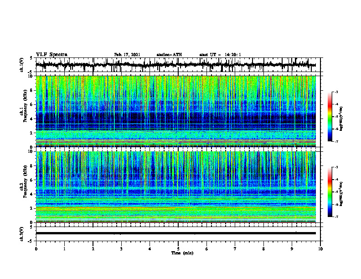Click the ch.2 spectrogram panel
The image size is (361, 279).
tap(175, 187)
